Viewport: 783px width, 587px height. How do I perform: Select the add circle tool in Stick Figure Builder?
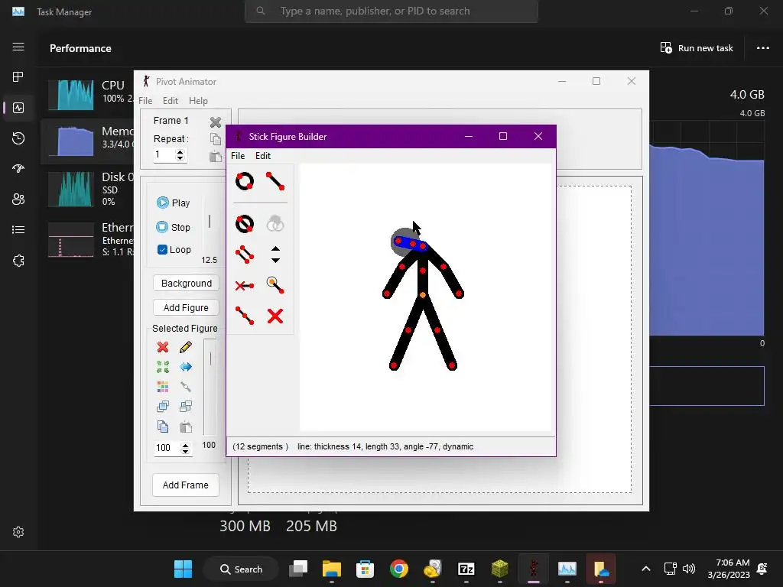[245, 181]
